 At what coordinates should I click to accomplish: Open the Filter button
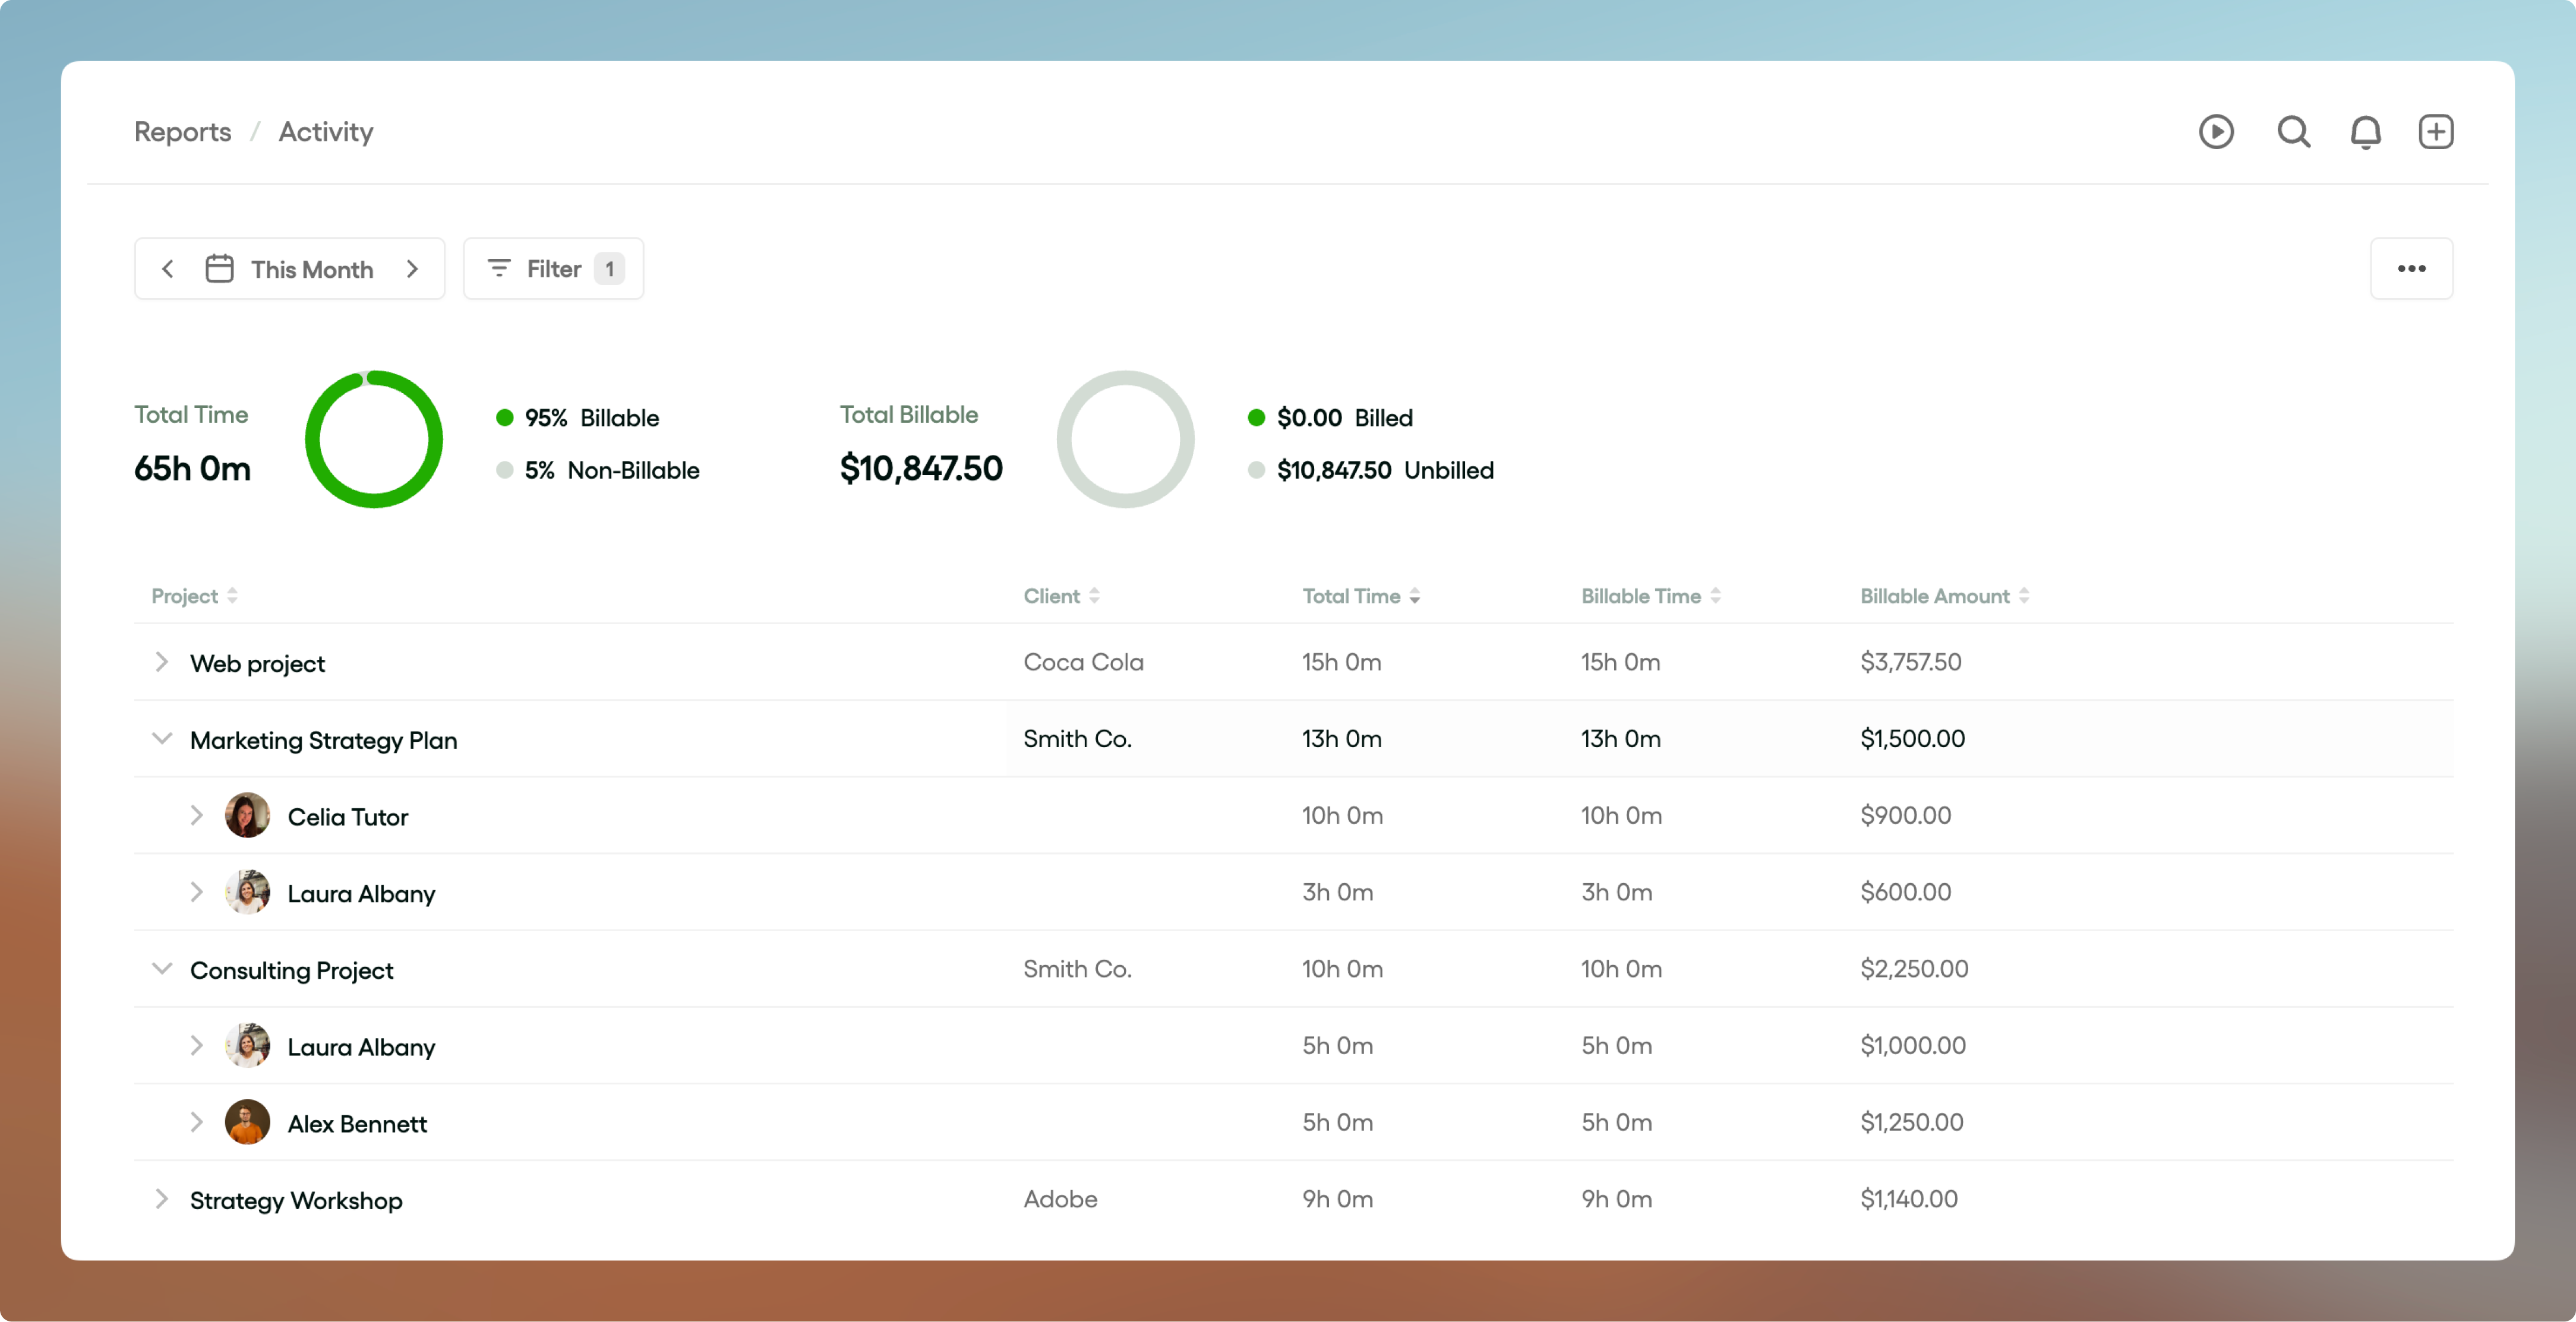[553, 268]
